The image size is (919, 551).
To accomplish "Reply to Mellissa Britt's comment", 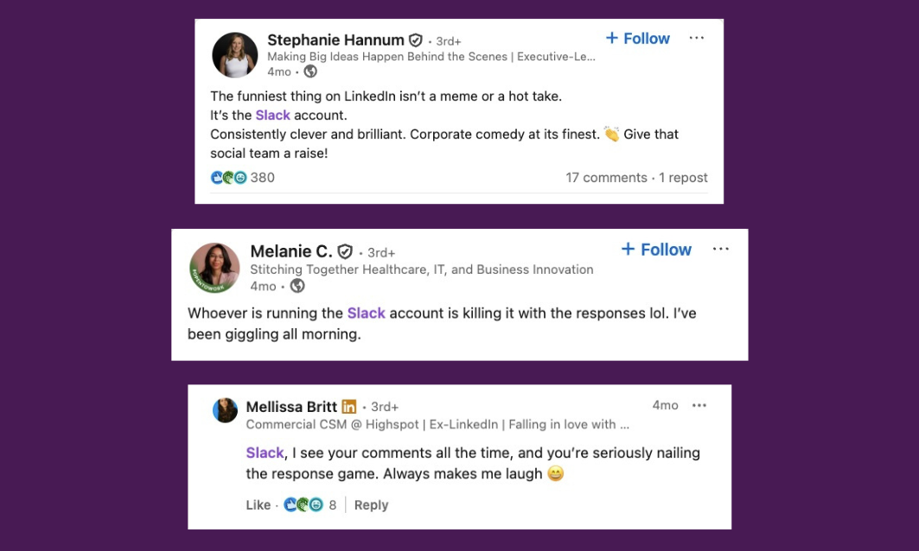I will [x=371, y=505].
